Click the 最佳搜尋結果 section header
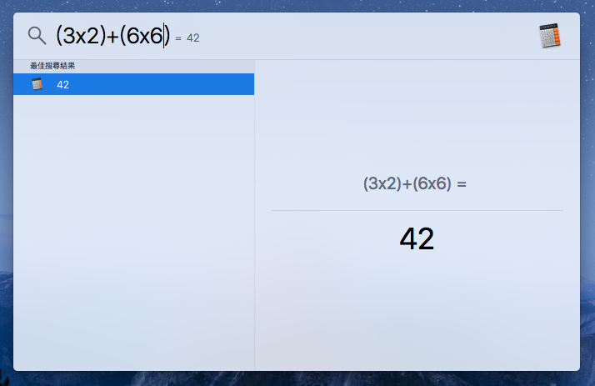Viewport: 595px width, 386px height. pyautogui.click(x=52, y=66)
